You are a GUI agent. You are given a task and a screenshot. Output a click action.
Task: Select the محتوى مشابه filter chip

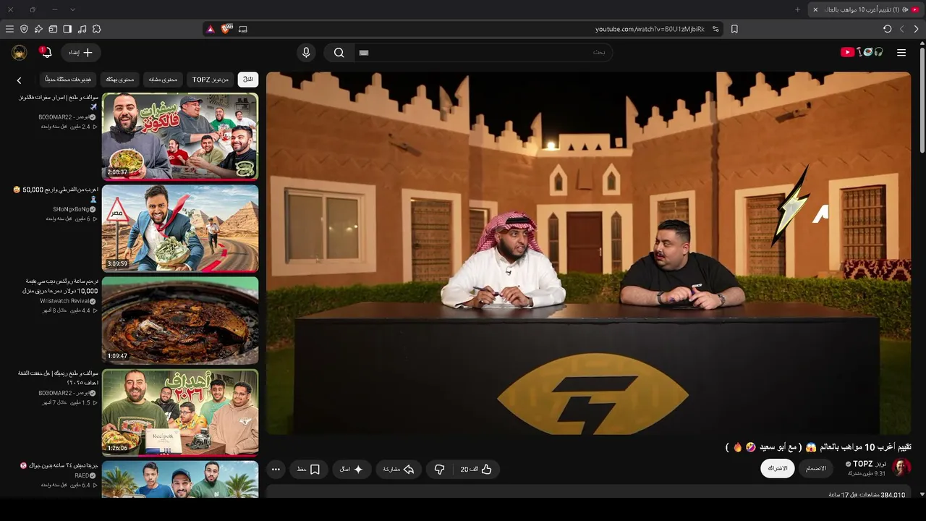tap(163, 80)
